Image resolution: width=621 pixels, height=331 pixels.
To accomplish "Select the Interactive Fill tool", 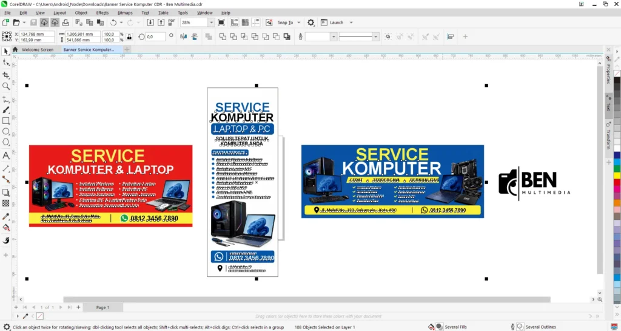I will coord(6,228).
